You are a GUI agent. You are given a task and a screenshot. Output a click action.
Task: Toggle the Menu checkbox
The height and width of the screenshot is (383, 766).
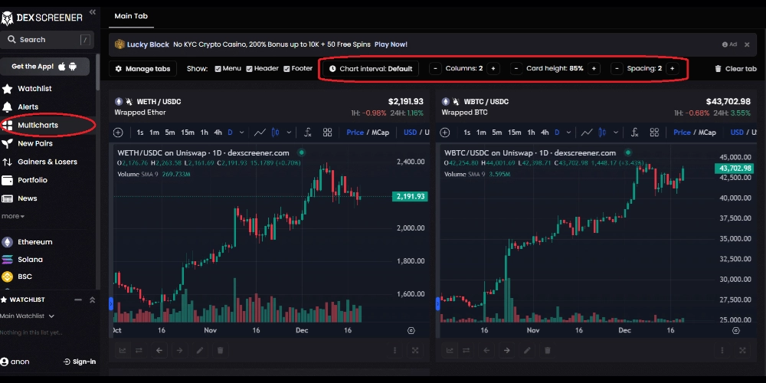tap(218, 69)
